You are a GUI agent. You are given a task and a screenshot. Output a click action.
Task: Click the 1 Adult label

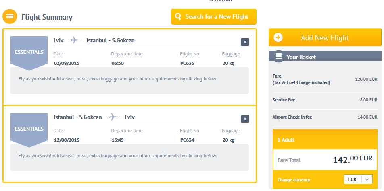coord(286,140)
